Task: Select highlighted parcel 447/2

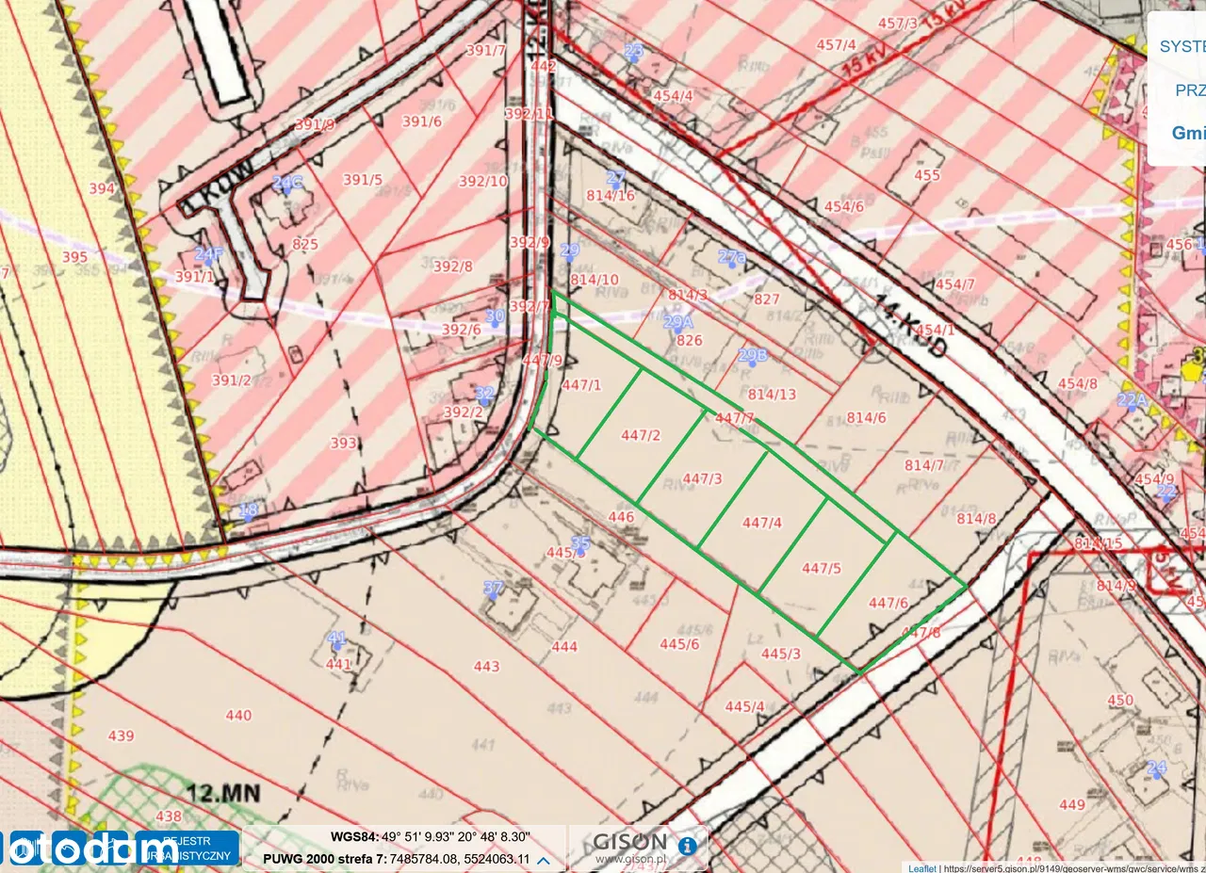Action: (641, 435)
